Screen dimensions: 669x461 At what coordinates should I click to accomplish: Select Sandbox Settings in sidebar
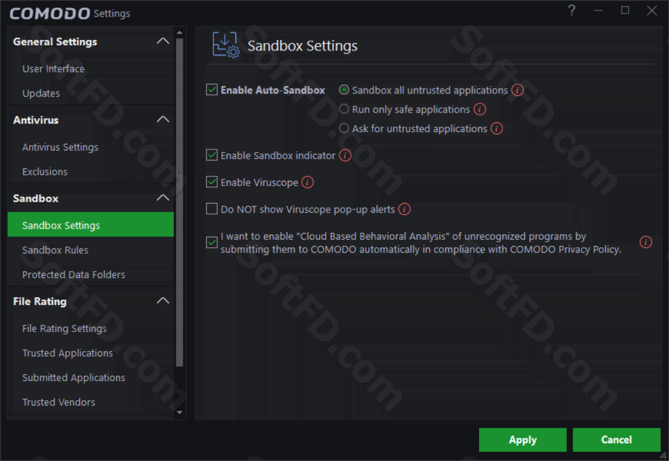click(90, 225)
